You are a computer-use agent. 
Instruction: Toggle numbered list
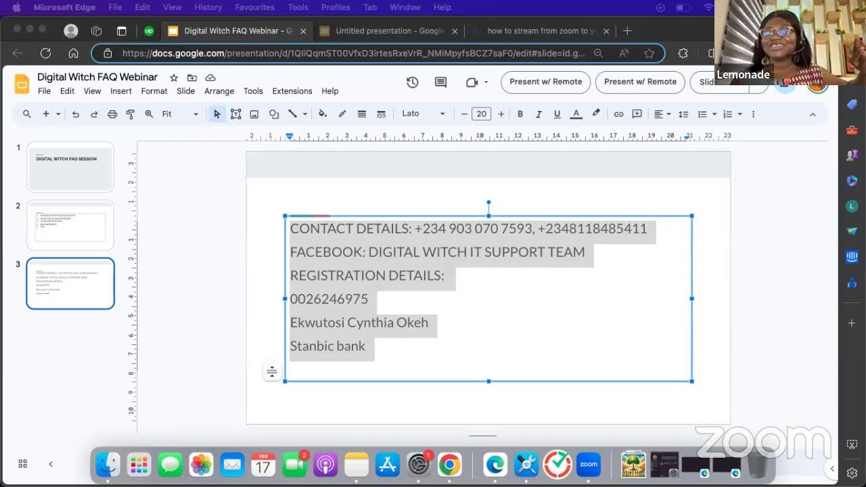(x=728, y=114)
